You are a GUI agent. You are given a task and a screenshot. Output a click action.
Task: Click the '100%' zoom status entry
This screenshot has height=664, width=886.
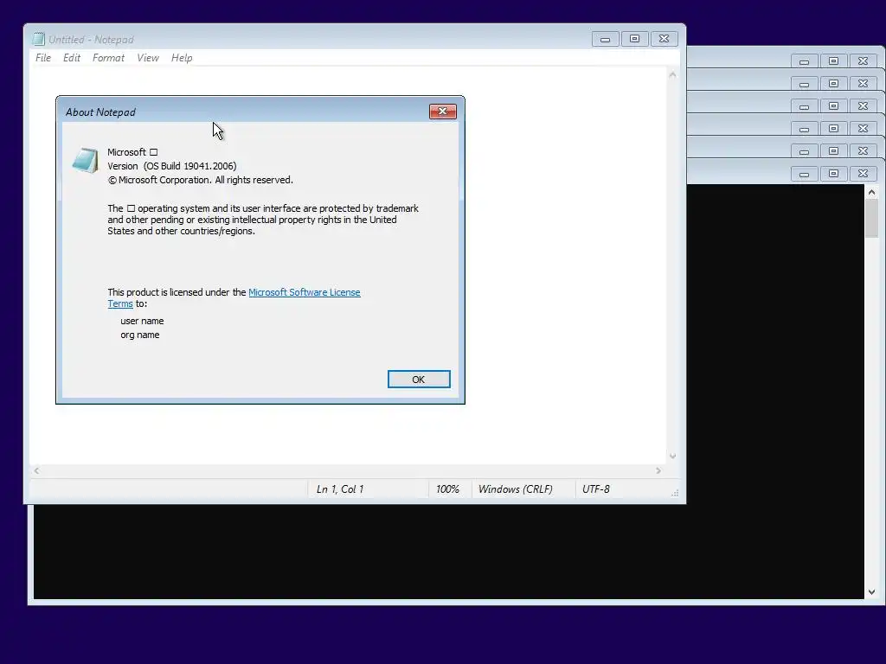click(447, 489)
